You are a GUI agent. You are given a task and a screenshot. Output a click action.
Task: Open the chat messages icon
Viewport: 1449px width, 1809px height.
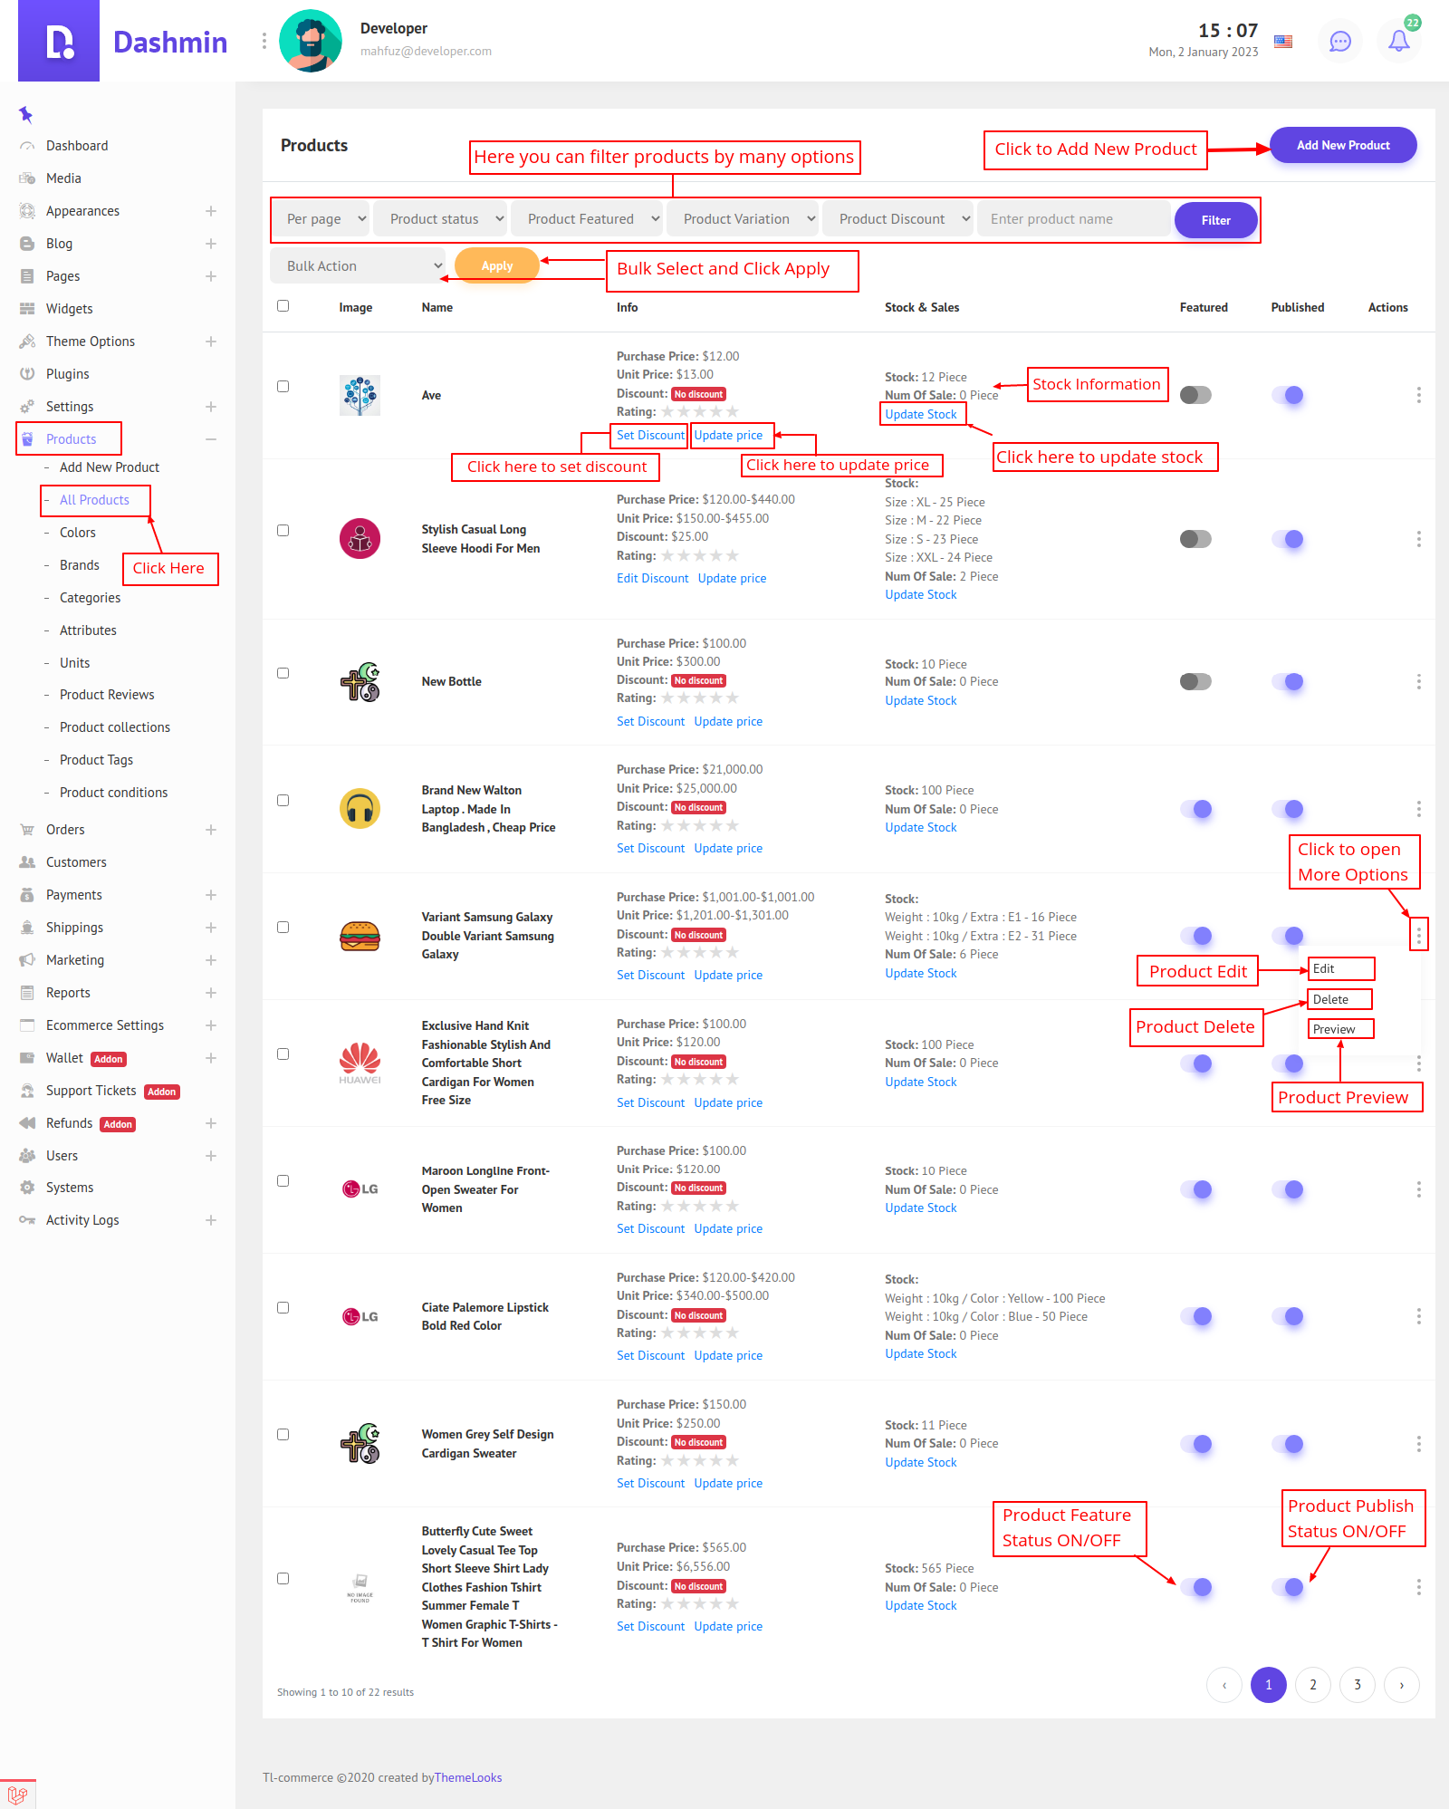1339,41
